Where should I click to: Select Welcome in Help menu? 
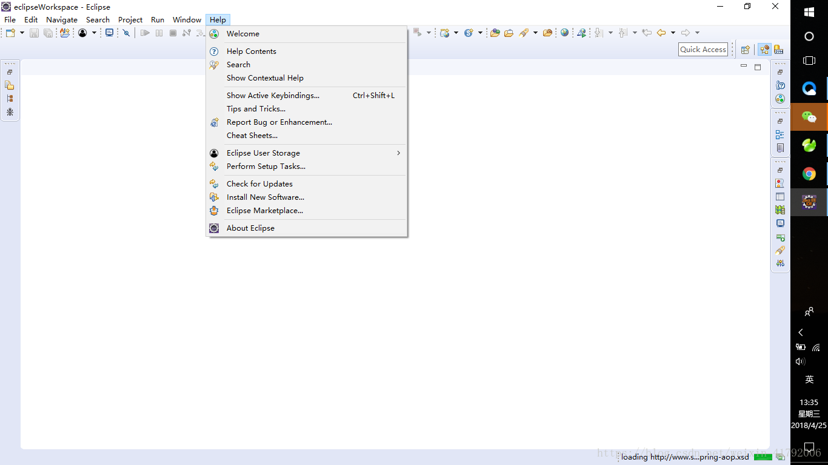(307, 34)
